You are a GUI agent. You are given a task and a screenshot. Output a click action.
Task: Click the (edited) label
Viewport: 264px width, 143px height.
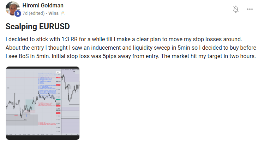pos(36,13)
